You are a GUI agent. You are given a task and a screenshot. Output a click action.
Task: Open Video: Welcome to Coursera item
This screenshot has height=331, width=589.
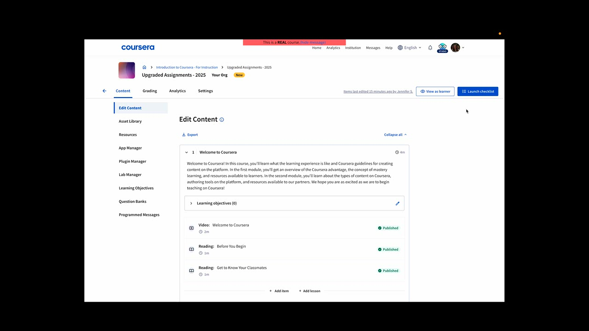point(294,228)
